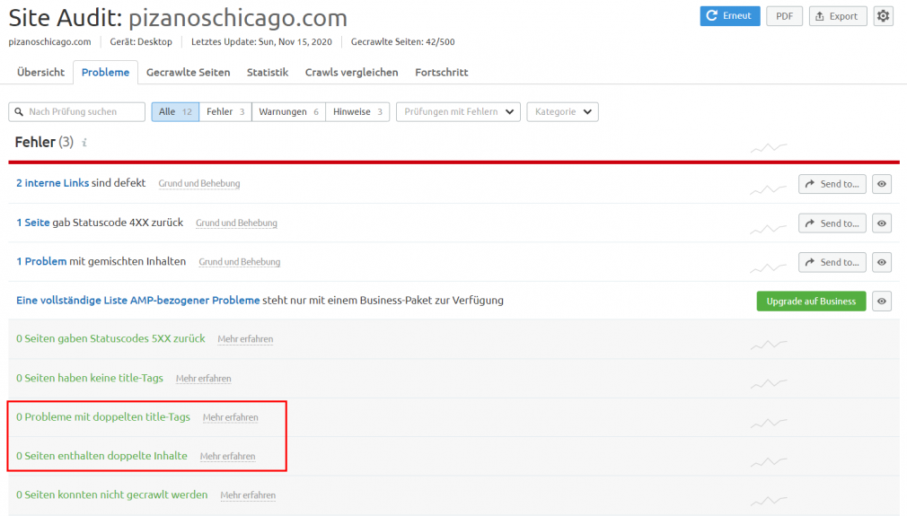This screenshot has width=907, height=516.
Task: Expand the Prüfungen mit Fehlern dropdown
Action: (458, 111)
